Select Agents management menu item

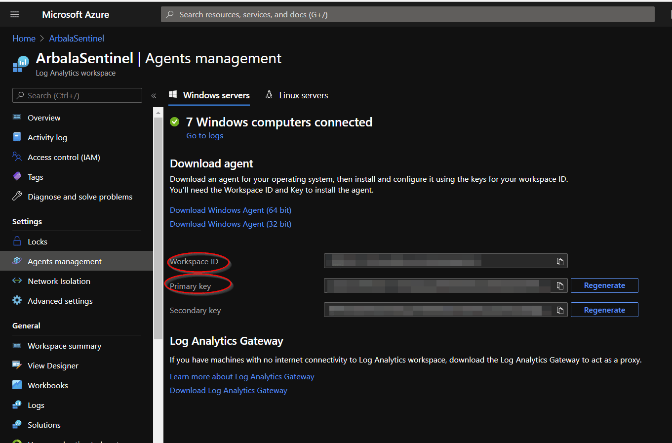[x=77, y=261]
